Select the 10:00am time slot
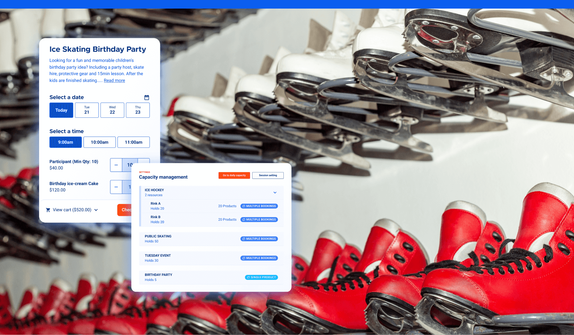Viewport: 574px width, 335px height. (99, 142)
